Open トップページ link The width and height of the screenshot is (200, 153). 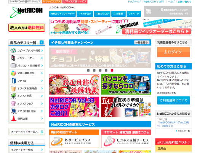click(x=134, y=2)
